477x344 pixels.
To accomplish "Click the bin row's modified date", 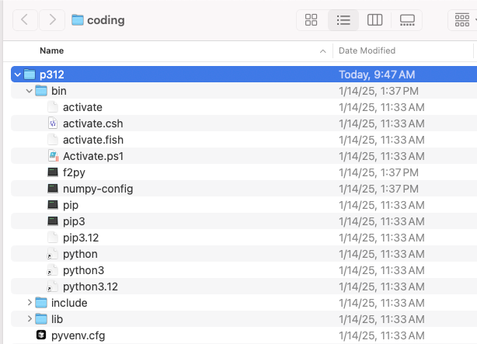I will tap(379, 91).
